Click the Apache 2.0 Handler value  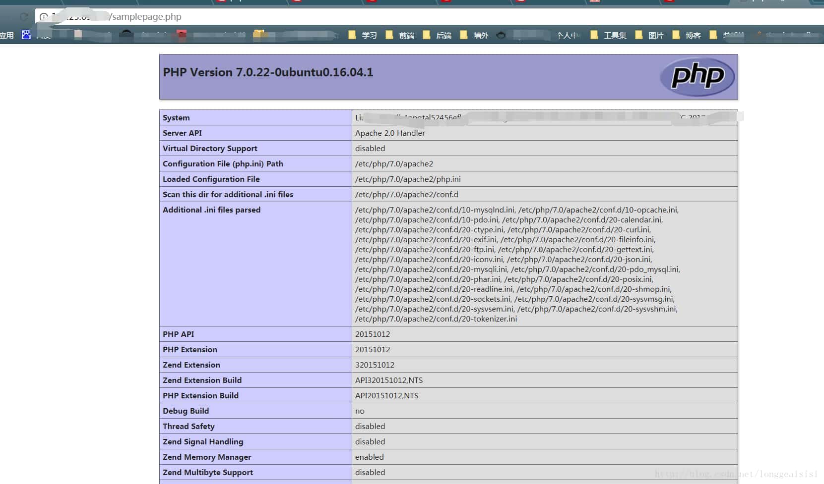pos(390,133)
